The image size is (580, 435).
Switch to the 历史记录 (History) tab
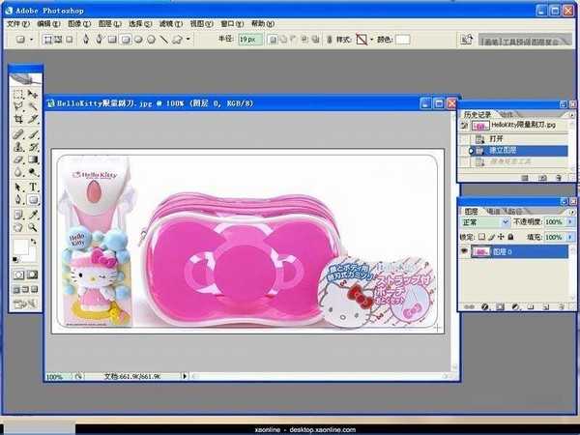click(478, 113)
